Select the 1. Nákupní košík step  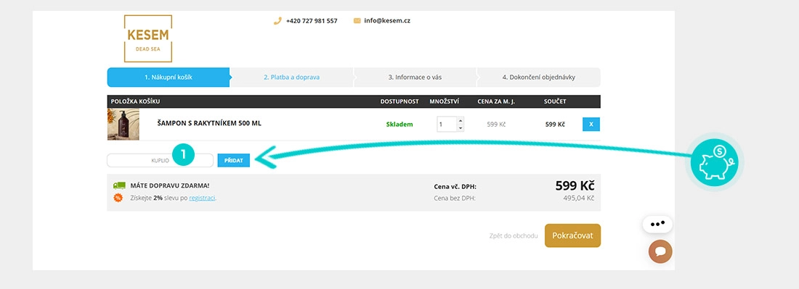click(x=169, y=78)
